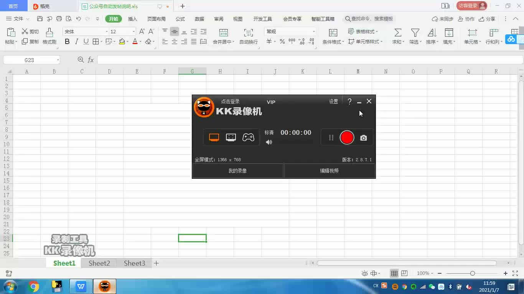The width and height of the screenshot is (524, 294).
Task: Open Chrome from the Windows taskbar
Action: [34, 286]
